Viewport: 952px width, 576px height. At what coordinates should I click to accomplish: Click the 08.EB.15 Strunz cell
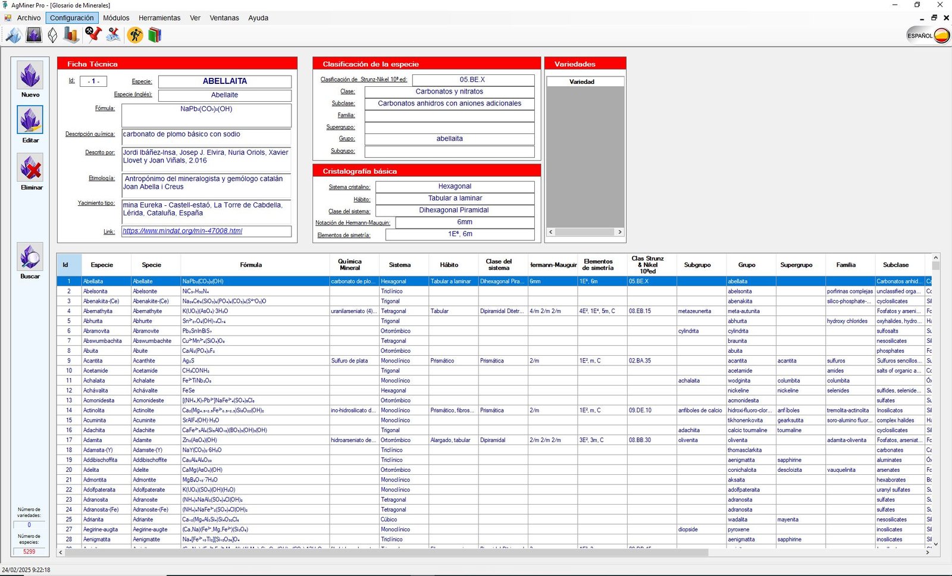(652, 311)
